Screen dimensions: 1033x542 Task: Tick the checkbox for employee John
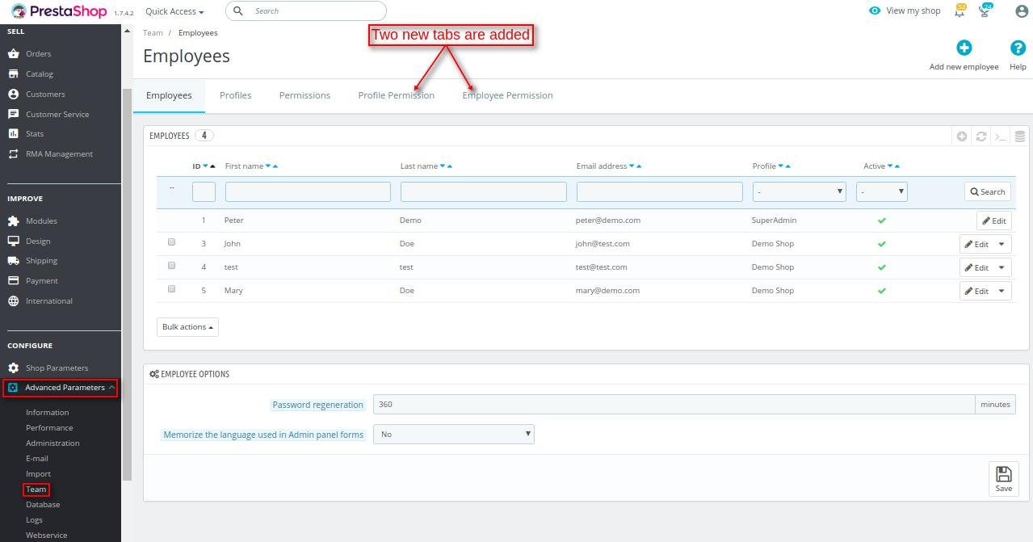click(x=171, y=242)
